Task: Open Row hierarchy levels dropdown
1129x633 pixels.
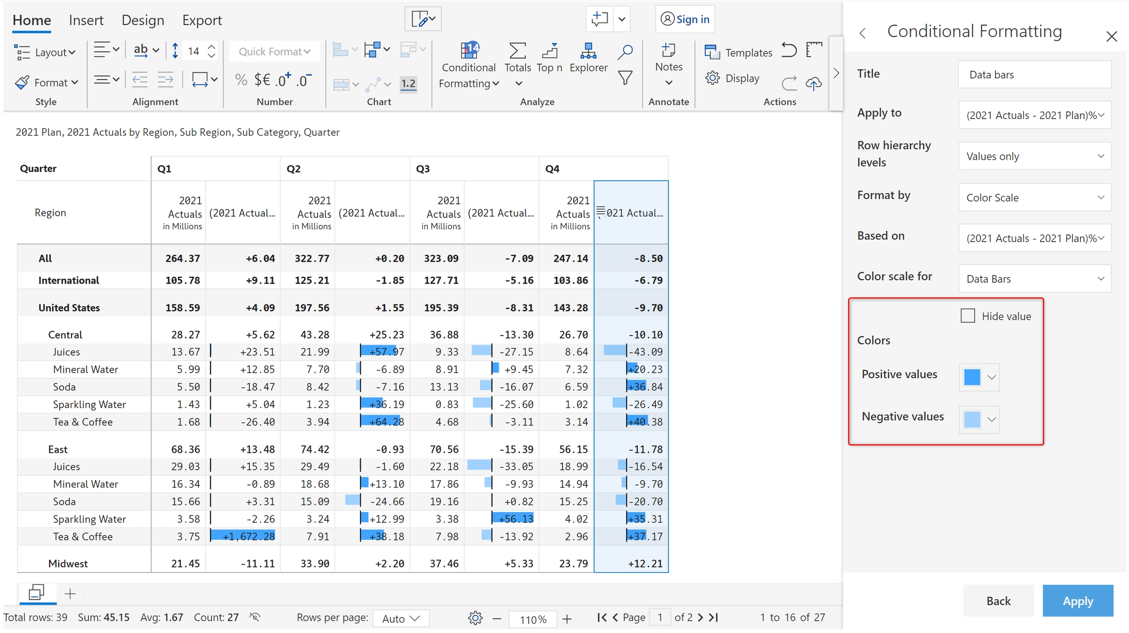Action: coord(1034,156)
